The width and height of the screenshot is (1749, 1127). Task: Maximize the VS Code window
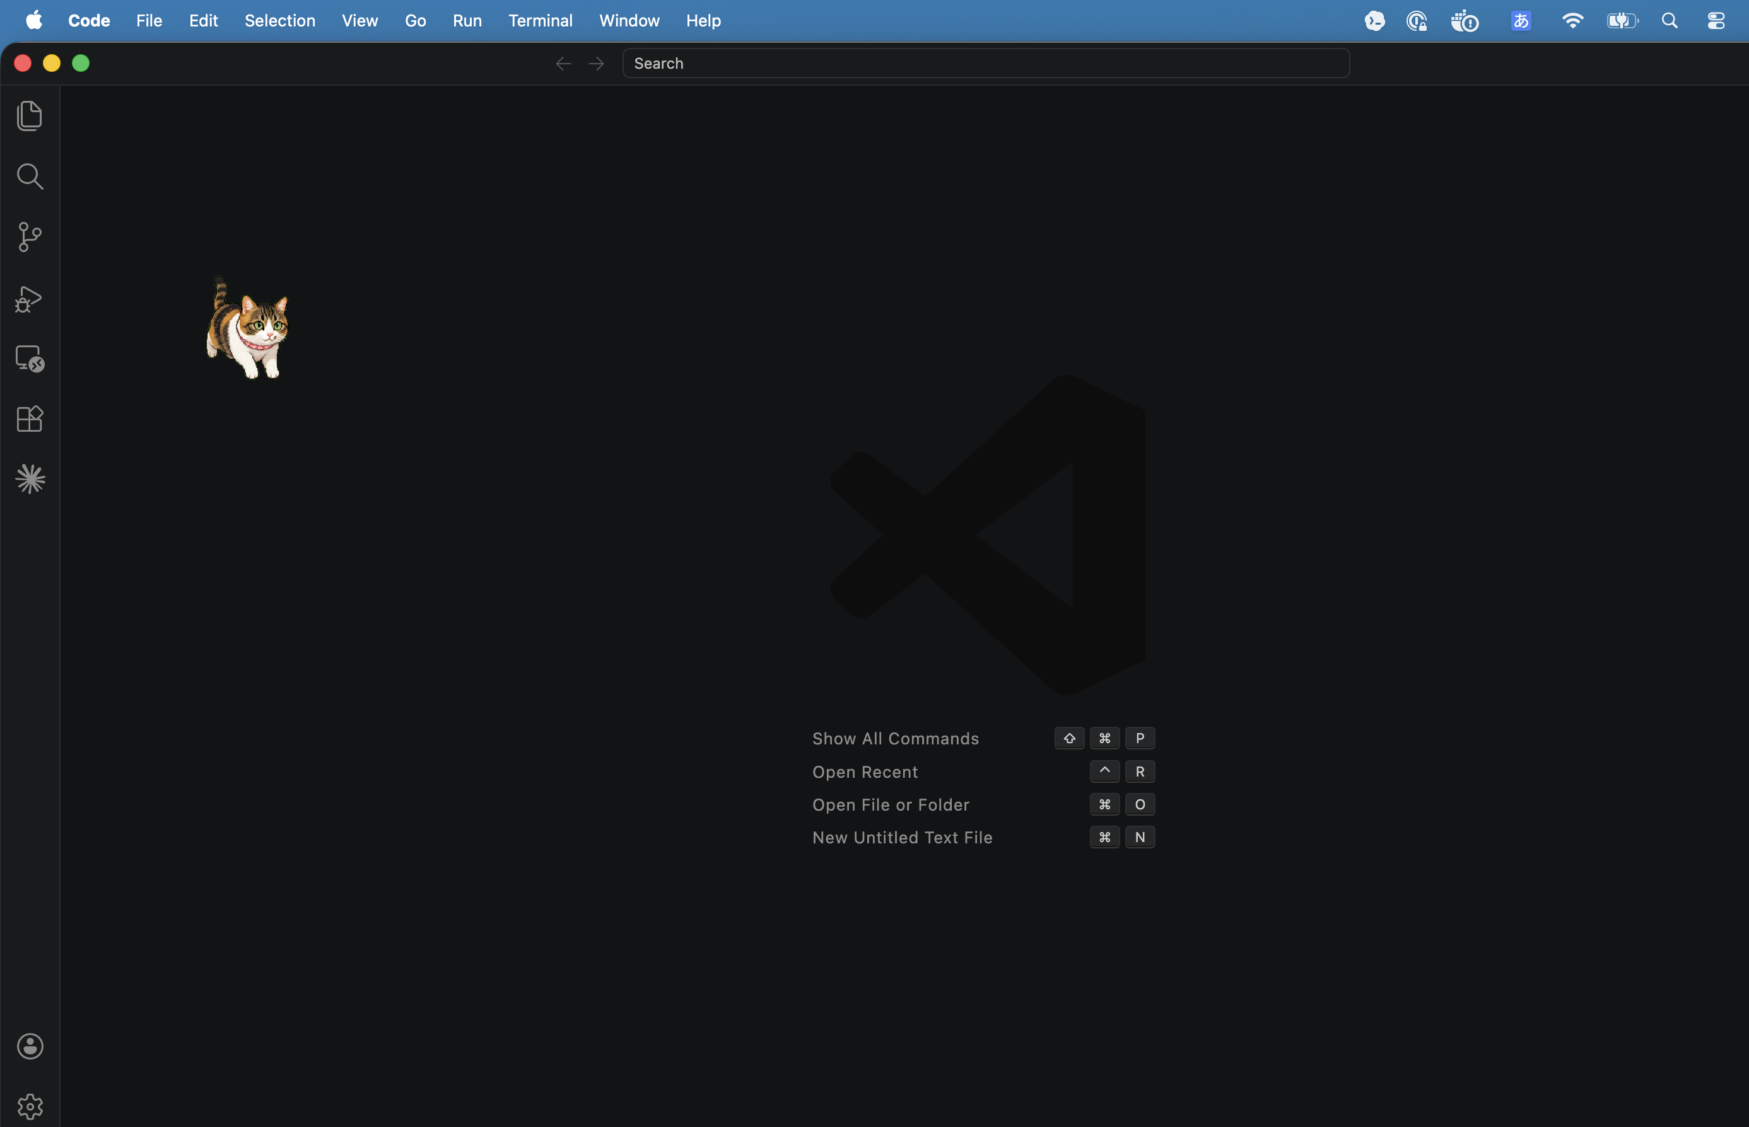click(x=81, y=64)
